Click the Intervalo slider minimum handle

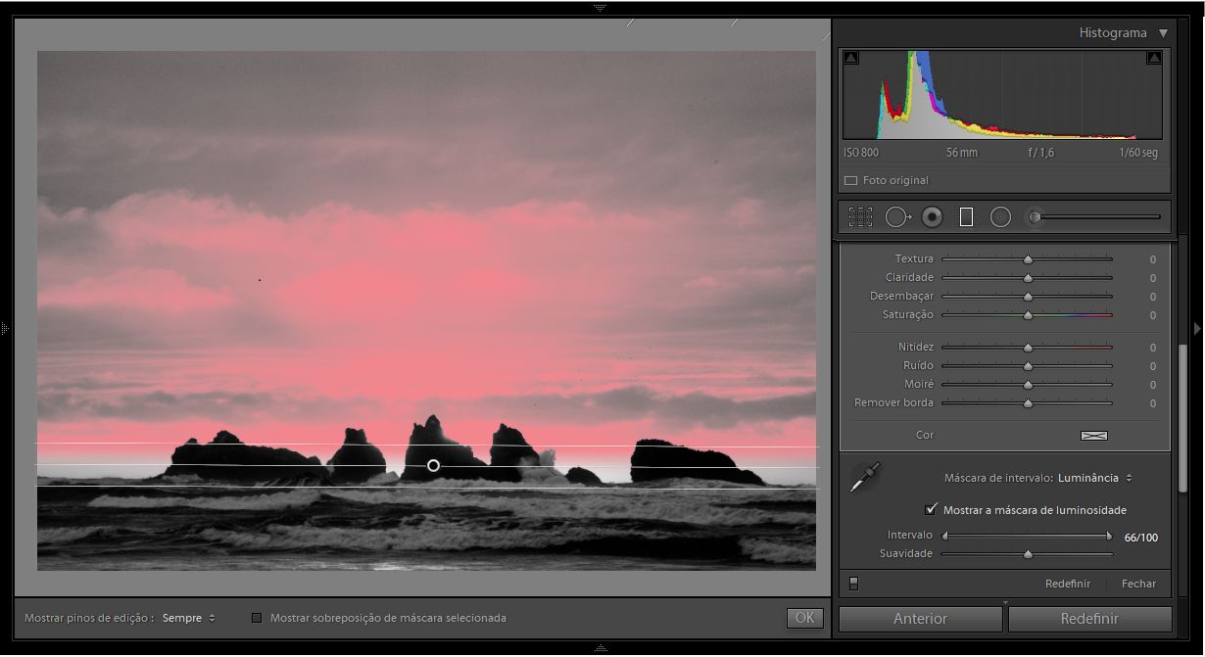tap(945, 536)
